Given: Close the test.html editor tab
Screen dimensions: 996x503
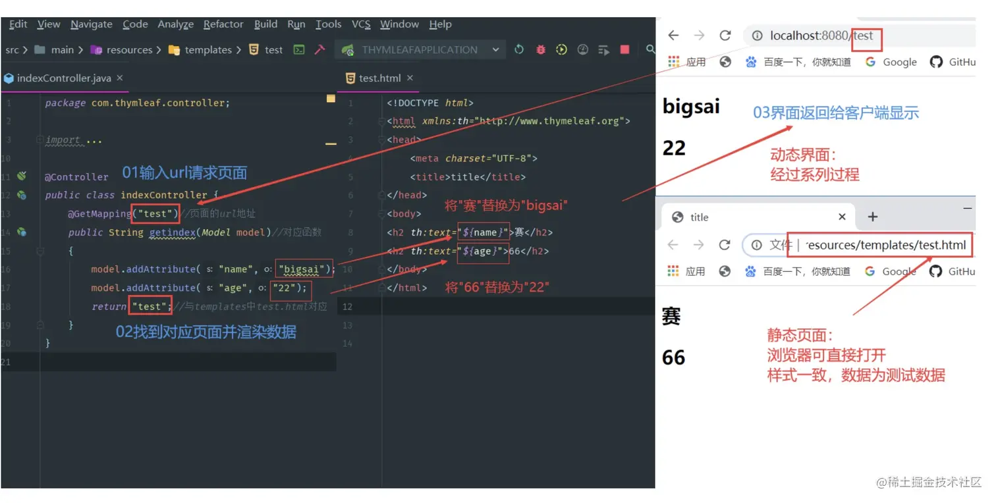Looking at the screenshot, I should tap(410, 78).
